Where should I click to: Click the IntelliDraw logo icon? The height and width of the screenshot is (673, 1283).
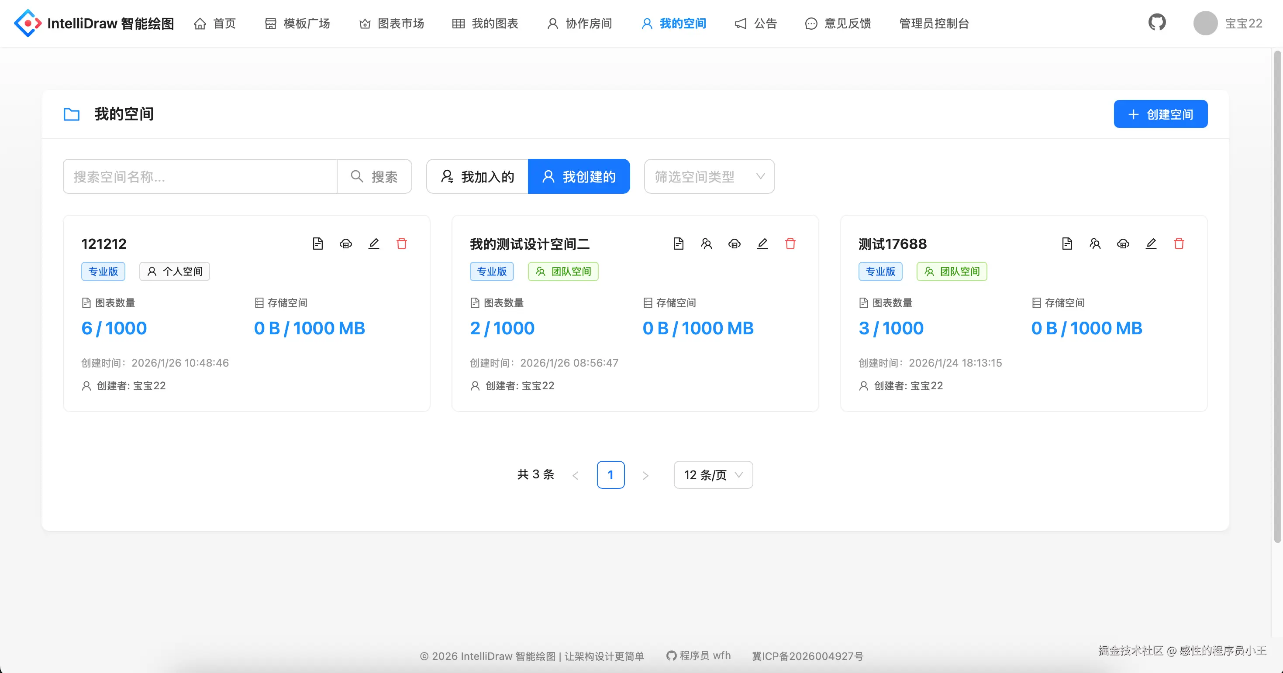pyautogui.click(x=28, y=23)
